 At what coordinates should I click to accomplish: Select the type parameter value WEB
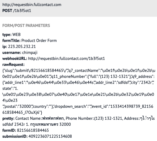pyautogui.click(x=16, y=35)
